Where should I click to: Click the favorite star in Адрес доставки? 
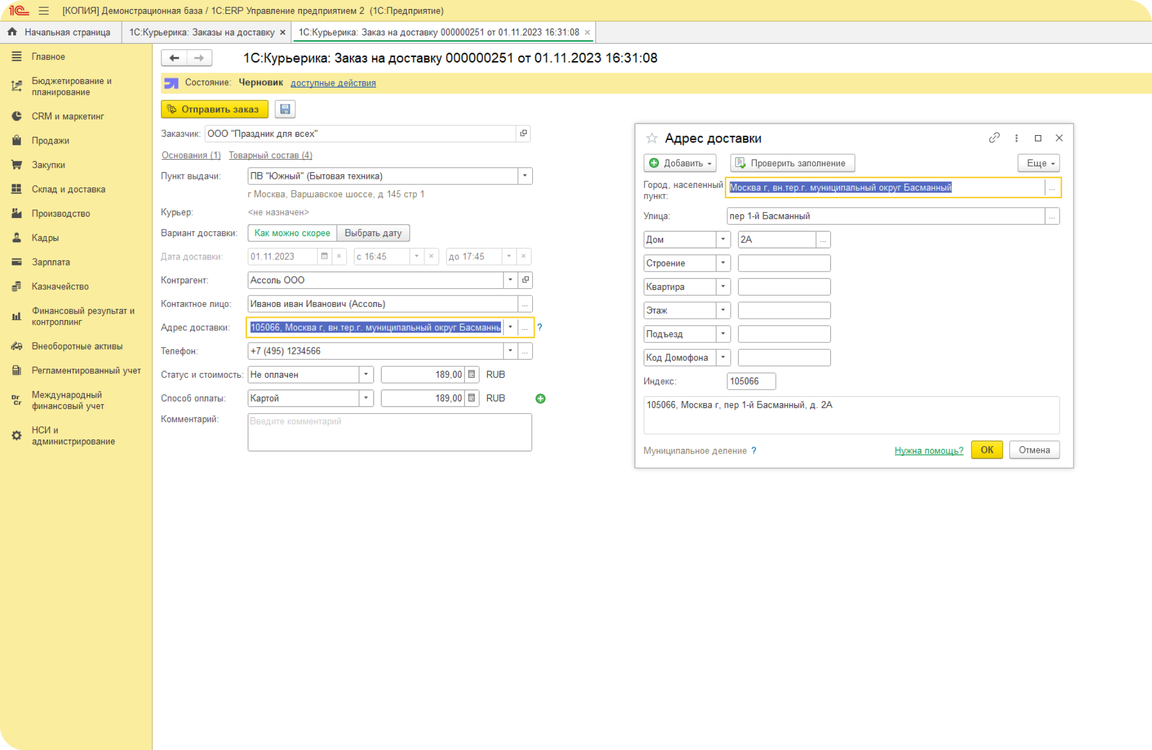652,139
